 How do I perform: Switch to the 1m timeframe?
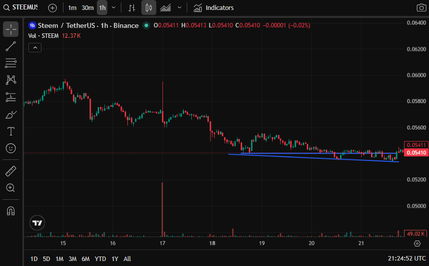72,8
